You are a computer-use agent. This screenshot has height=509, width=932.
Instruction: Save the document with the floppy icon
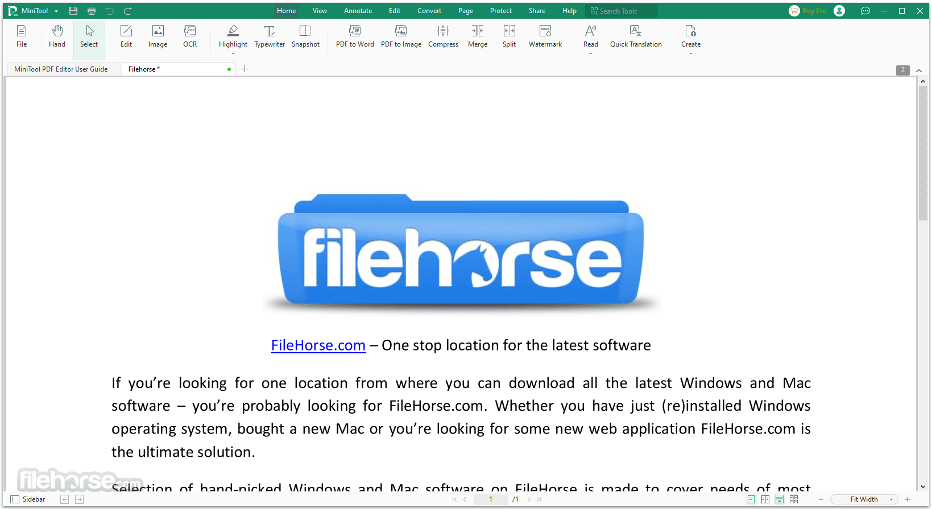(x=73, y=11)
